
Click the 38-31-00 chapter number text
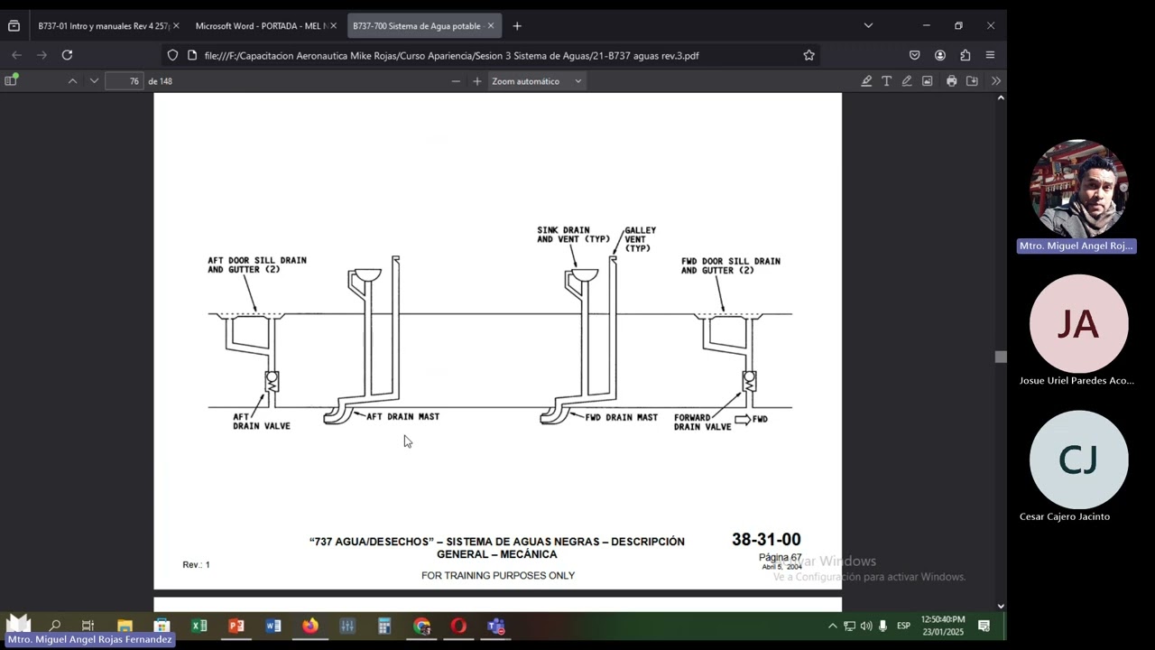766,540
